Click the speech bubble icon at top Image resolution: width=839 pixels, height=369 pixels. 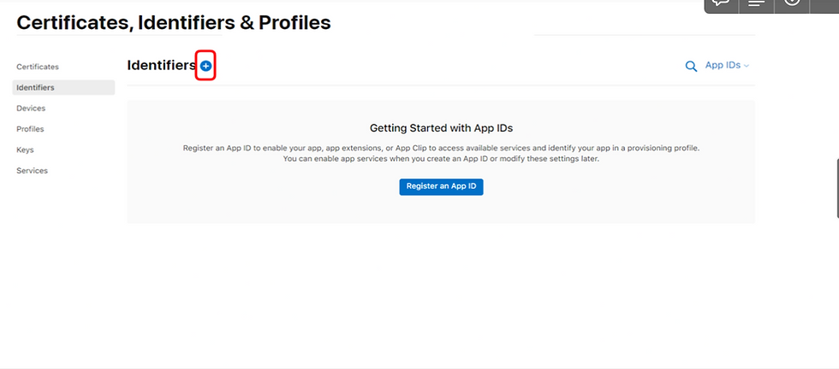coord(721,3)
